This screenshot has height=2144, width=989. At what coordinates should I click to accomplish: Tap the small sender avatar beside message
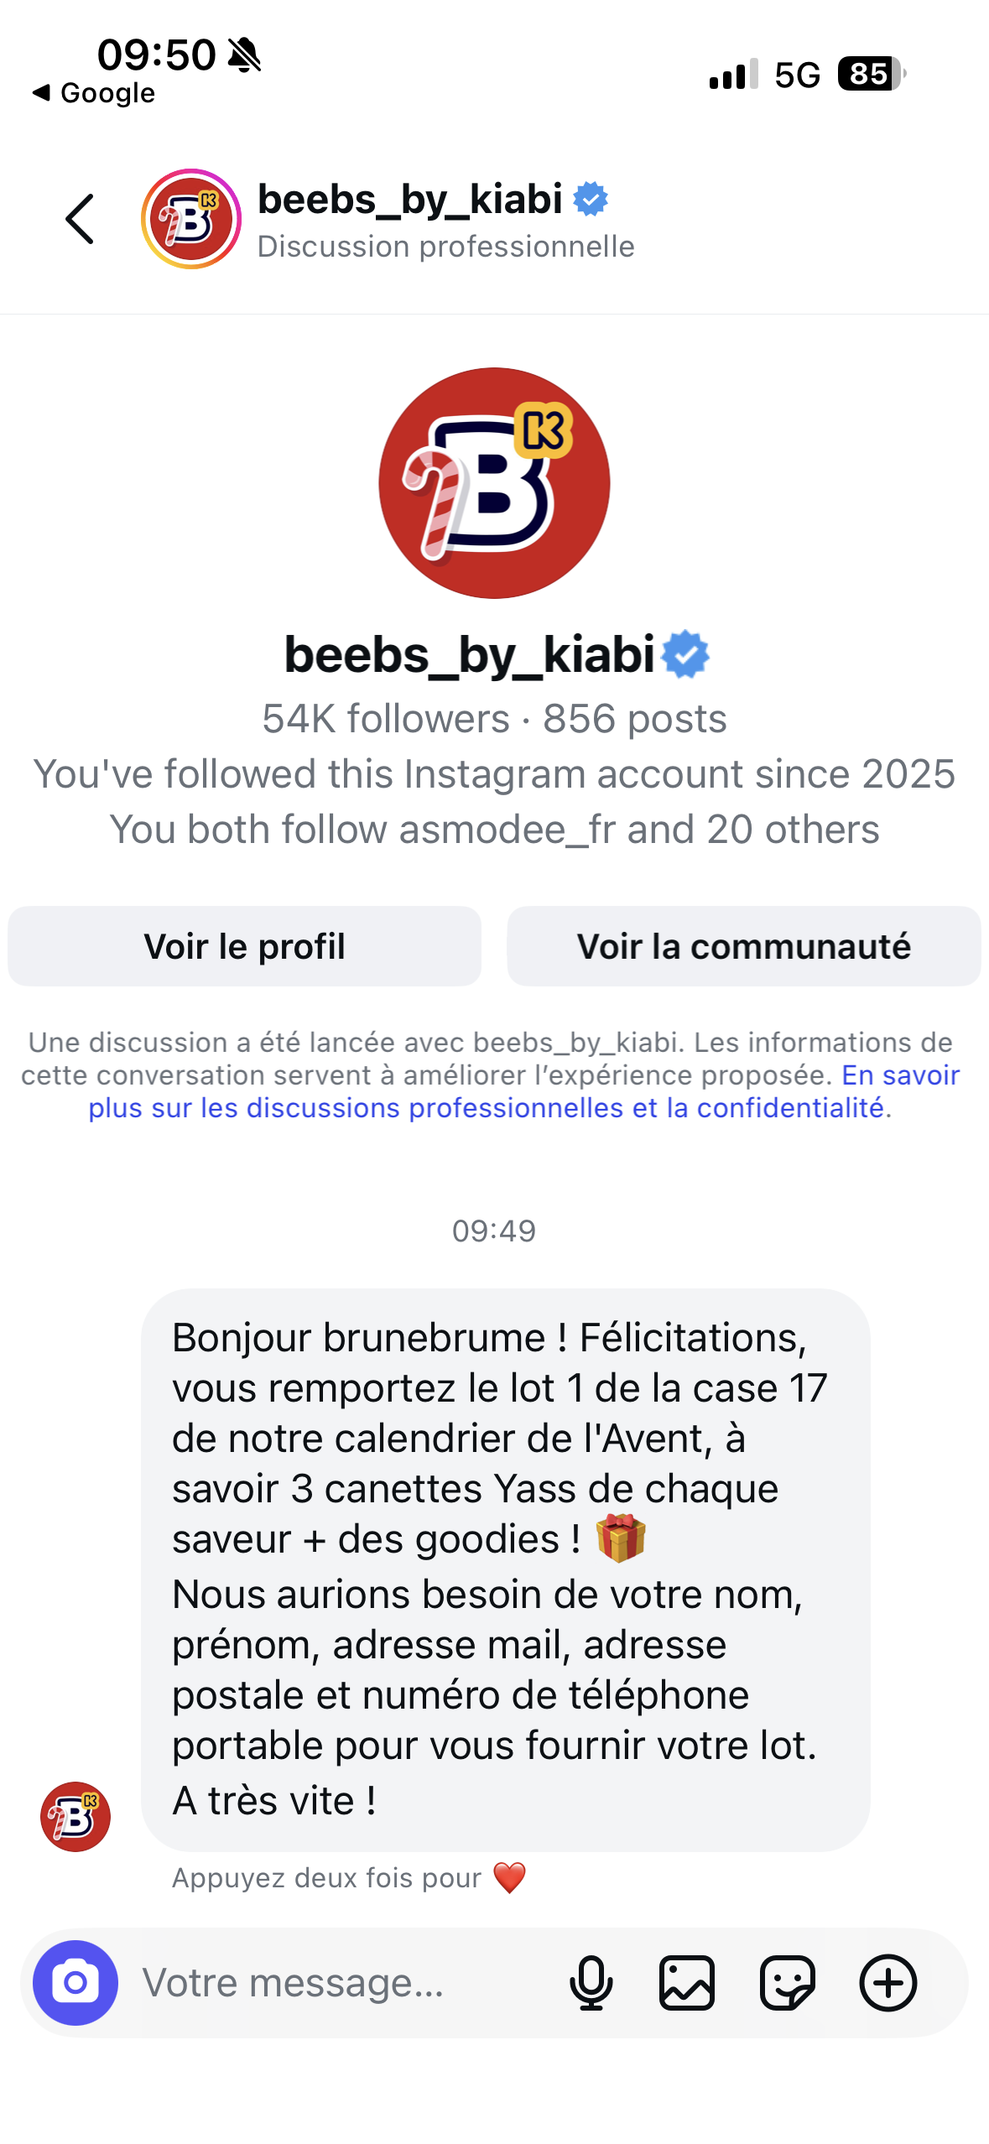click(x=75, y=1817)
